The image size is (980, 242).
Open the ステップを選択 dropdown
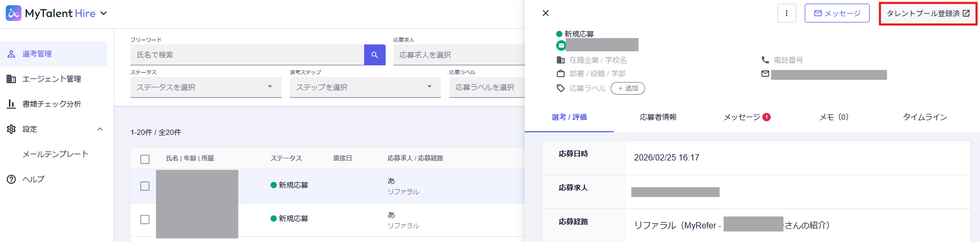[x=365, y=87]
